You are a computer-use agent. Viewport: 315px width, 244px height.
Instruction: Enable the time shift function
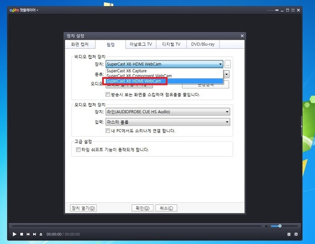tap(78, 149)
